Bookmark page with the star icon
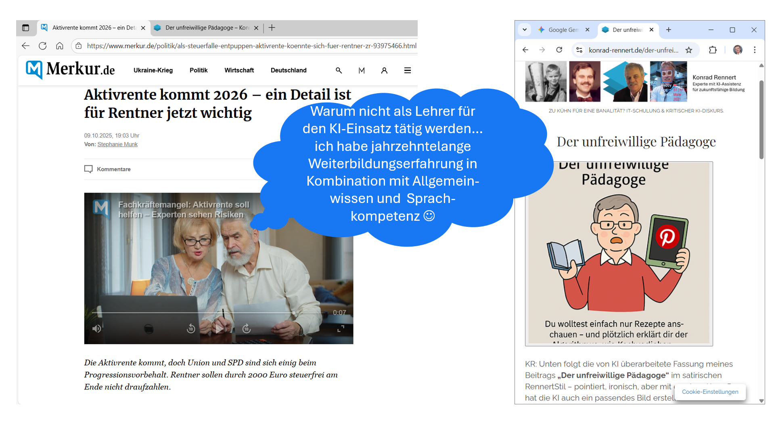Image resolution: width=774 pixels, height=435 pixels. click(688, 50)
